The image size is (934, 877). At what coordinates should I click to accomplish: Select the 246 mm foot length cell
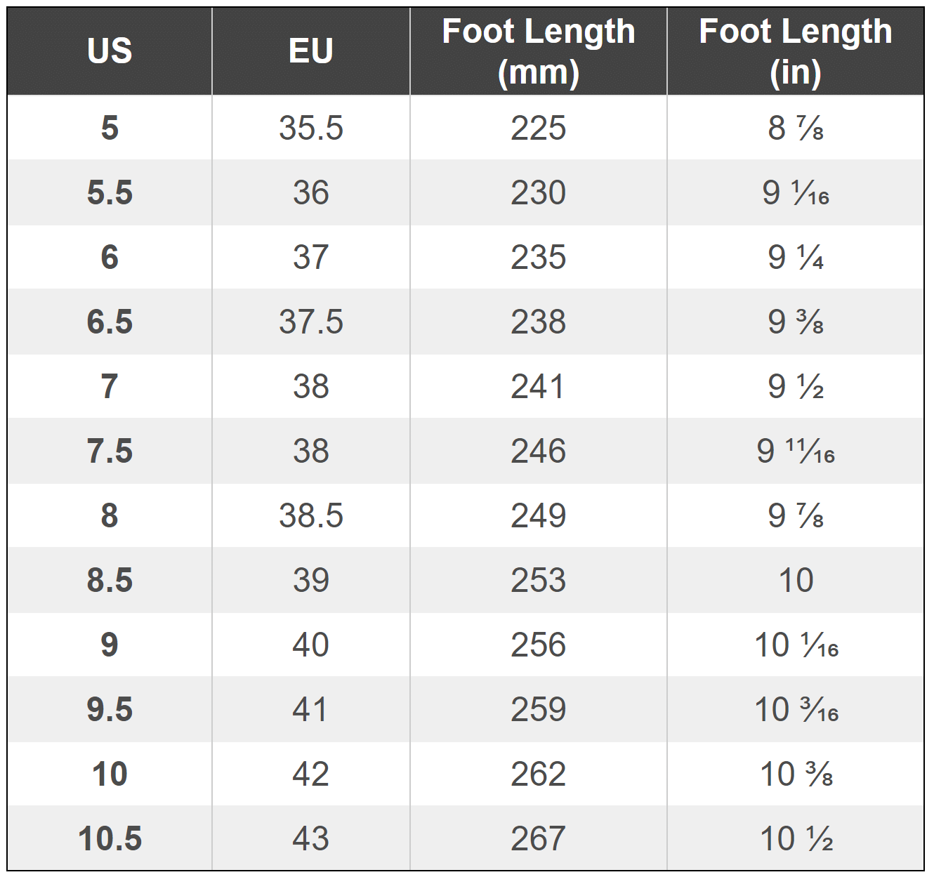tap(538, 451)
